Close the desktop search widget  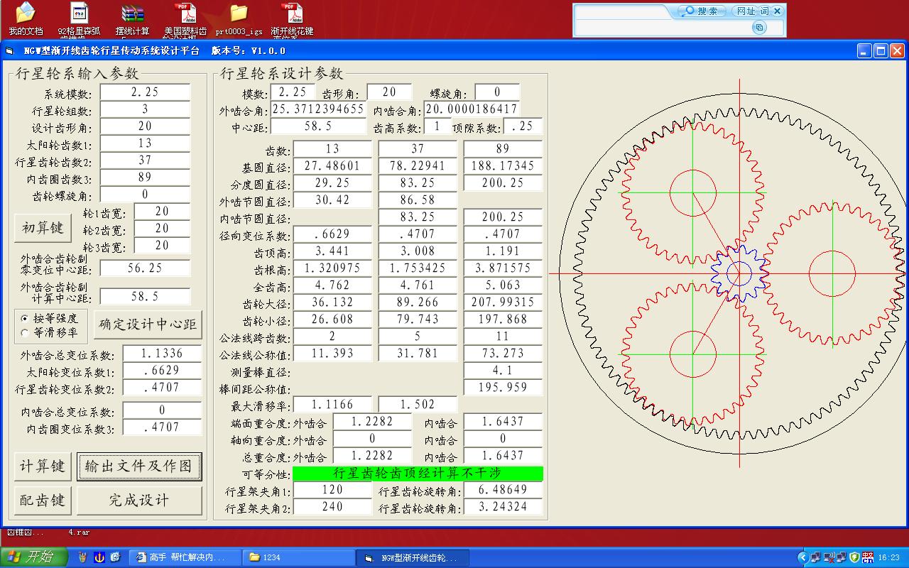click(x=777, y=11)
